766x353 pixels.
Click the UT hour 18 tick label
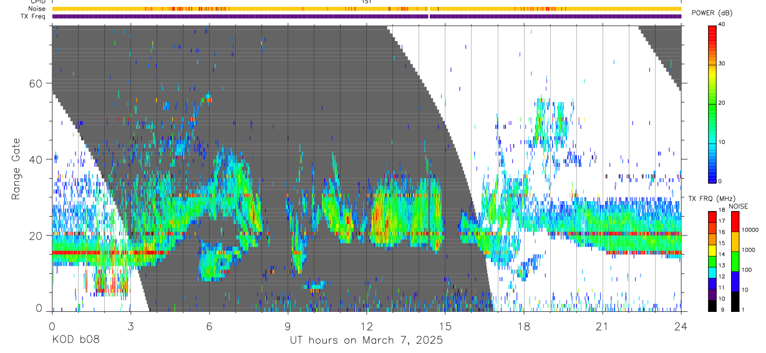point(523,325)
